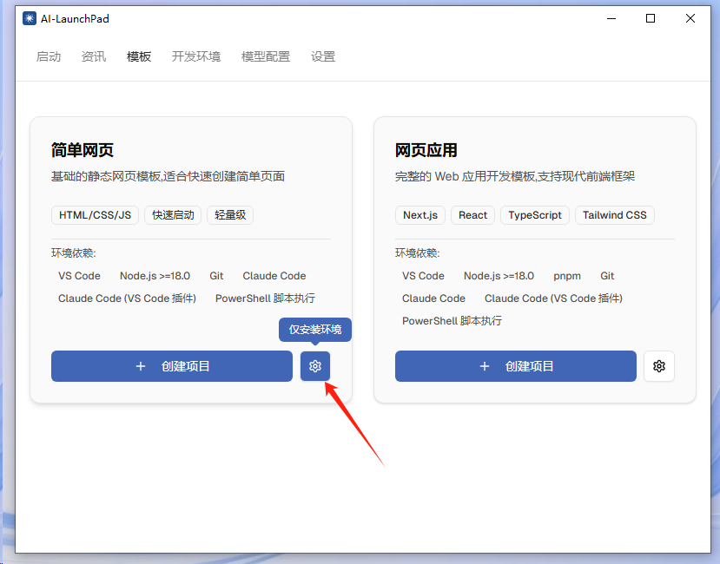Screen dimensions: 720x564
Task: Click the HTML/CSS/JS tag
Action: coord(95,215)
